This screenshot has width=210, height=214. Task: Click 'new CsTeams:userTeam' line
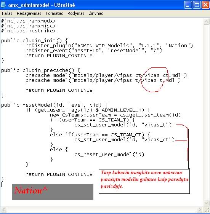(115, 115)
